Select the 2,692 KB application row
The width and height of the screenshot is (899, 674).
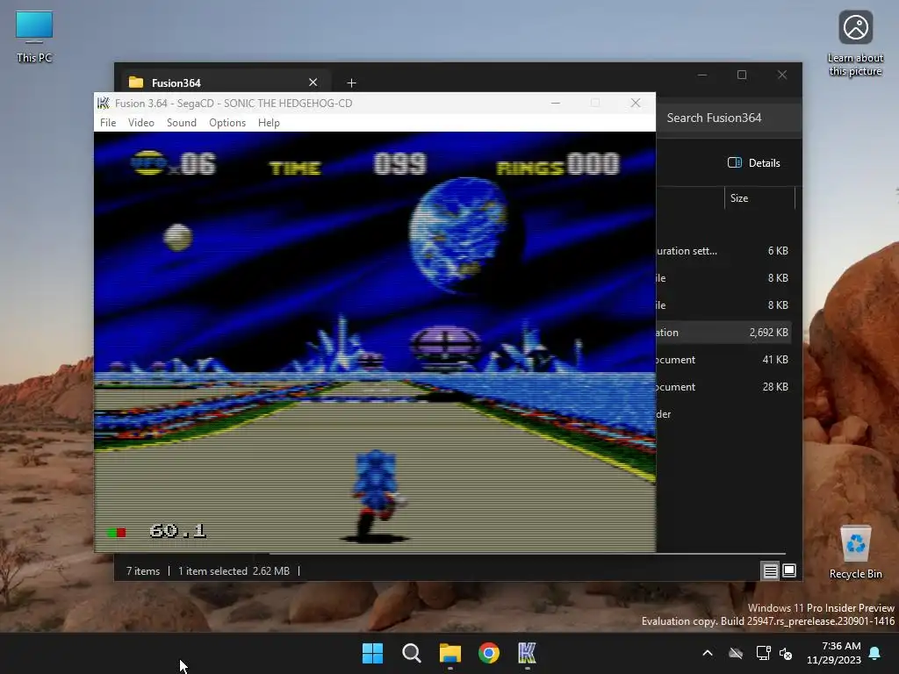click(x=723, y=333)
